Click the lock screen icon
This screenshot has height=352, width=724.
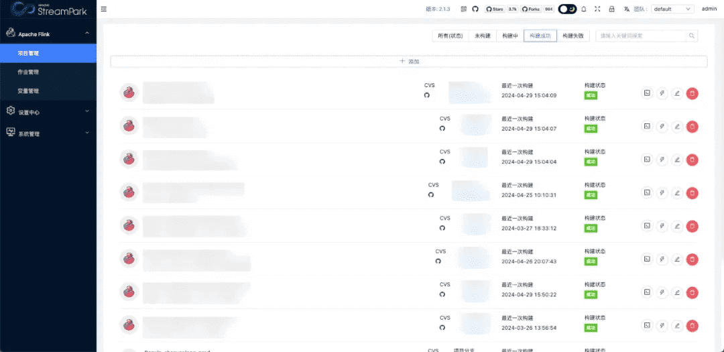coord(611,9)
